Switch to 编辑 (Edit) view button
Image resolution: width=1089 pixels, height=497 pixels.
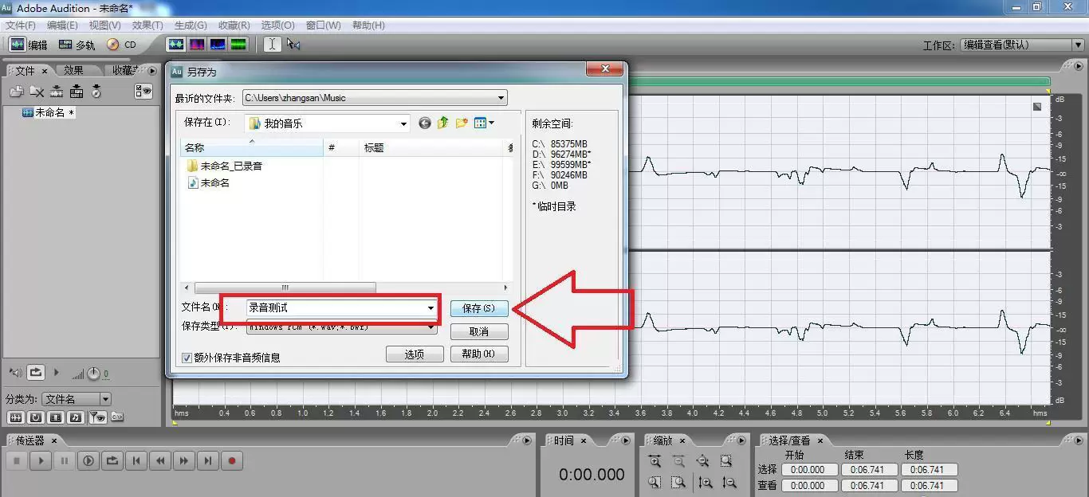click(28, 45)
